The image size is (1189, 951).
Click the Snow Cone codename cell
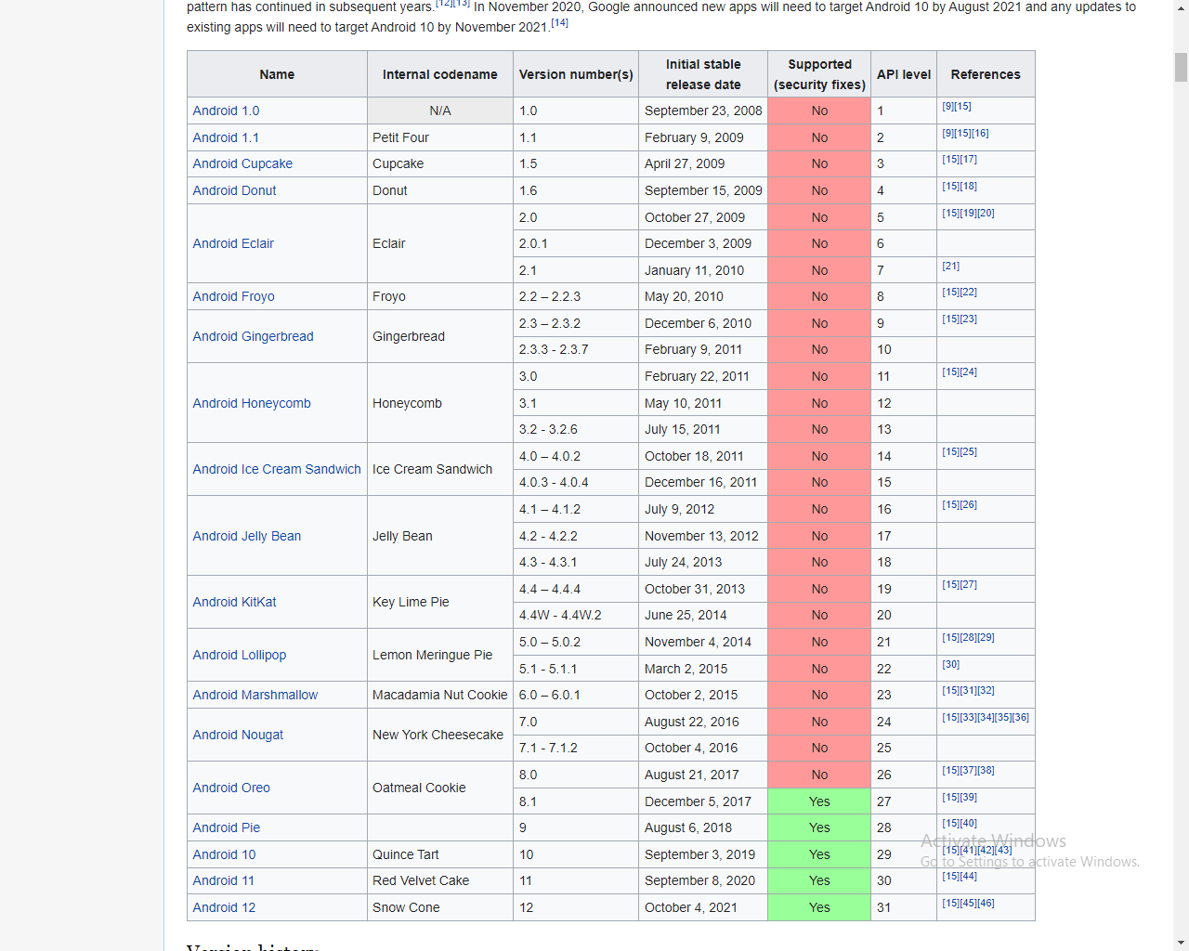click(x=440, y=907)
